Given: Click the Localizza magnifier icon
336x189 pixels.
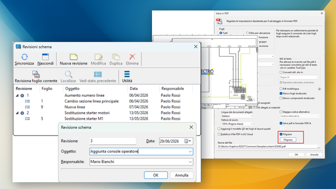Looking at the screenshot, I should [68, 74].
